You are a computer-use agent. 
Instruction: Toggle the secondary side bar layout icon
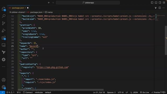tap(160, 3)
